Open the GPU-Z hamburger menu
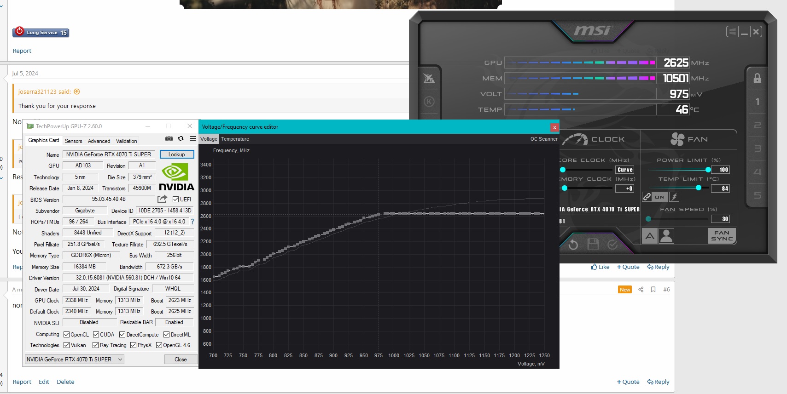The width and height of the screenshot is (787, 394). 192,138
